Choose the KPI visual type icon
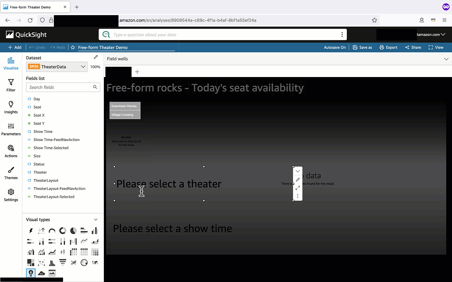 pos(41,231)
